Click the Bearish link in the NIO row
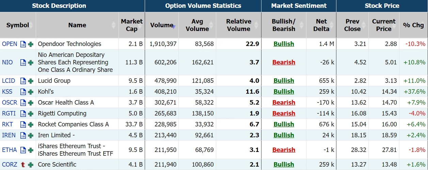Screen dimensions: 428x170 click(x=284, y=62)
